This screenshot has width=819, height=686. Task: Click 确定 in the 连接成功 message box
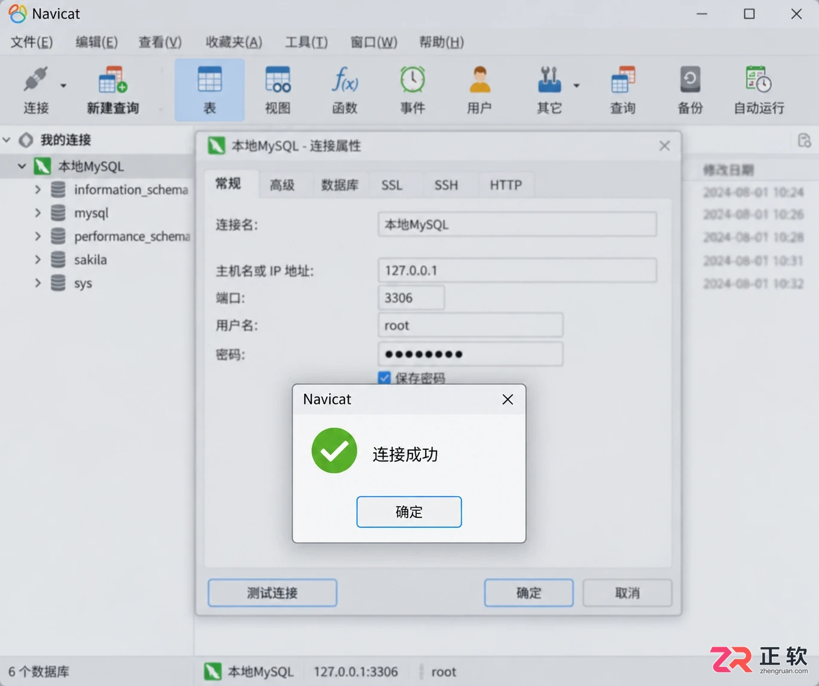point(409,512)
